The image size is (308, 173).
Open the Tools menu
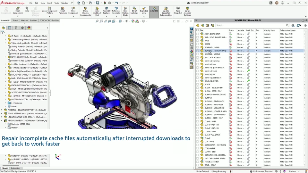pyautogui.click(x=56, y=3)
